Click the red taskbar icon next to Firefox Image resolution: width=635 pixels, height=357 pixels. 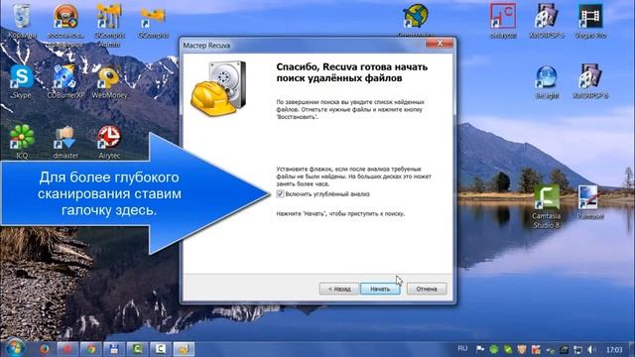67,349
